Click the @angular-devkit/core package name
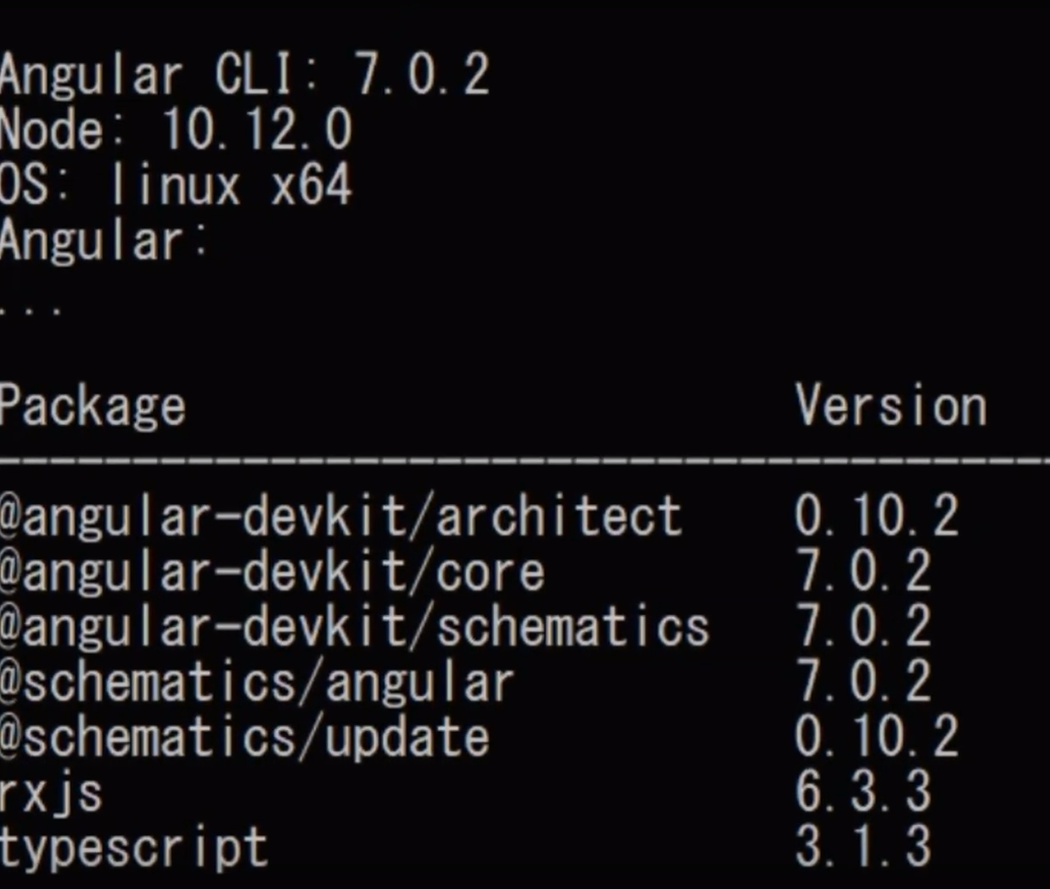 point(272,572)
